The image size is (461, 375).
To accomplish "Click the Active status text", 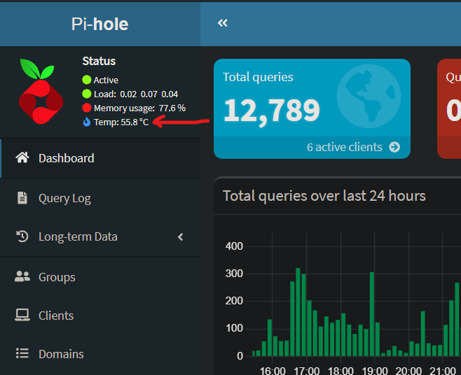I will pos(106,80).
